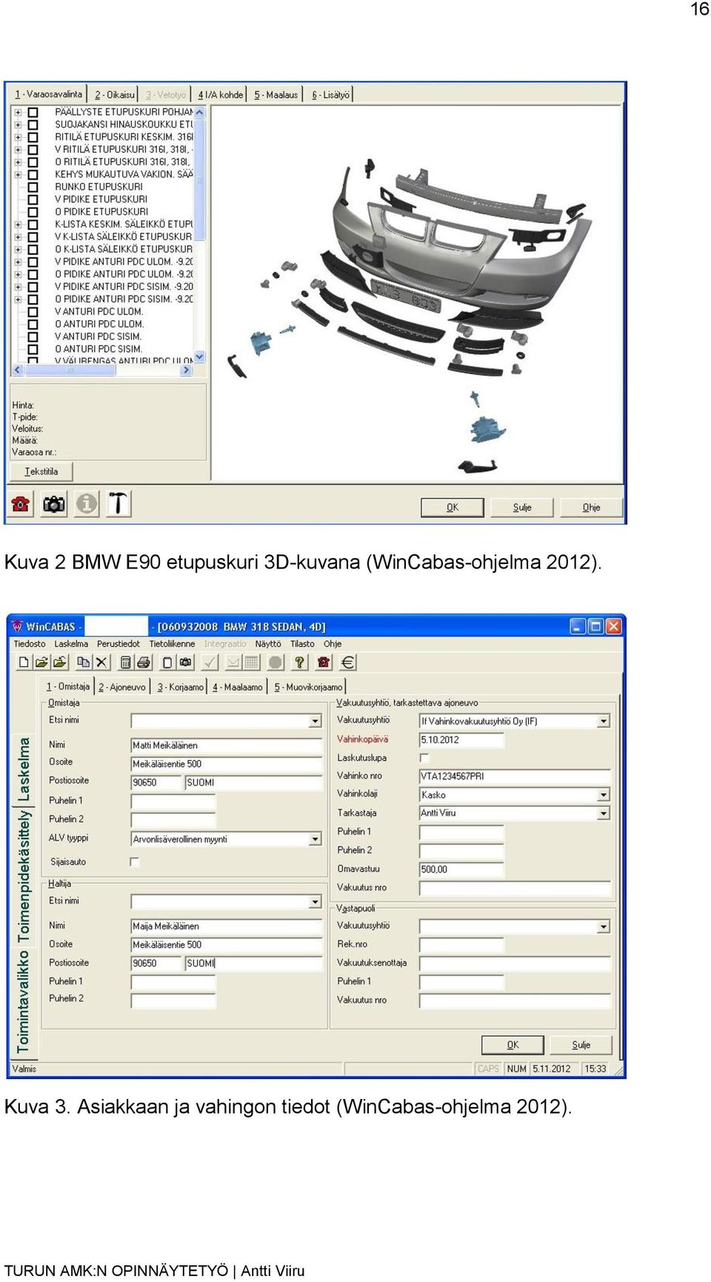Click the euro currency toolbar icon
Image resolution: width=711 pixels, height=1282 pixels.
[x=348, y=662]
